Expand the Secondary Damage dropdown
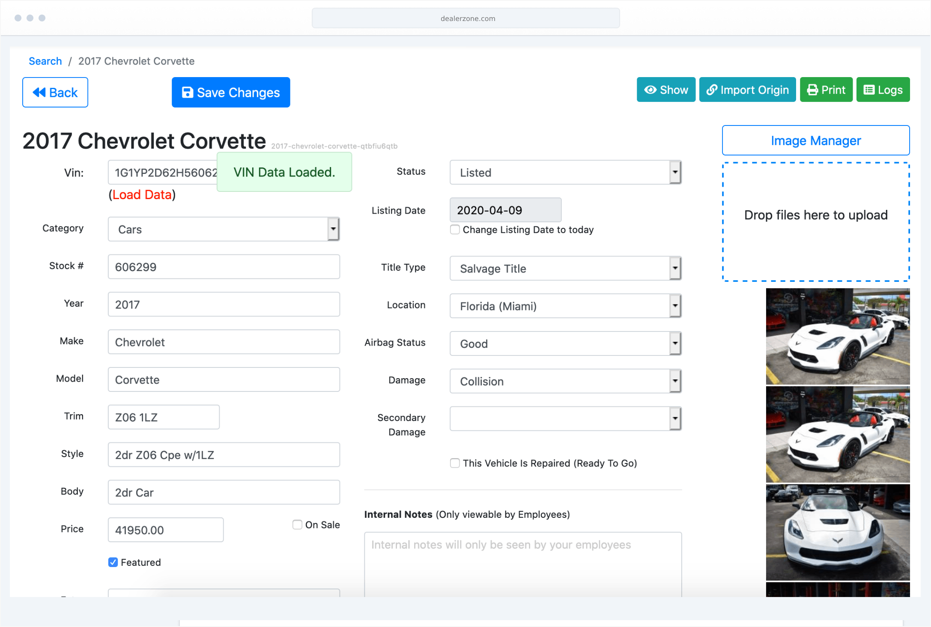This screenshot has height=627, width=931. 565,419
